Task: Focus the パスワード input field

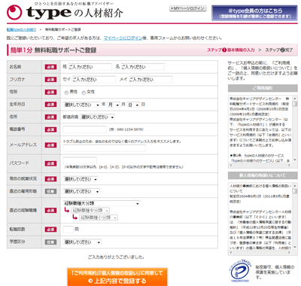Action: pyautogui.click(x=80, y=160)
